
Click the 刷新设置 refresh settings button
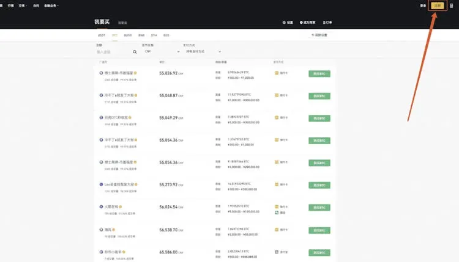(319, 35)
